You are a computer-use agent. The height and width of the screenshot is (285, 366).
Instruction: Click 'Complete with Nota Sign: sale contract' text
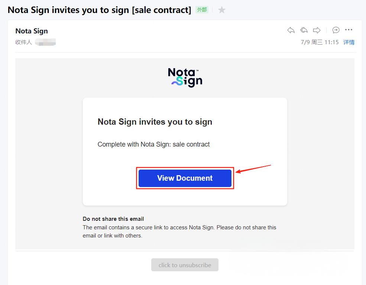[x=153, y=144]
